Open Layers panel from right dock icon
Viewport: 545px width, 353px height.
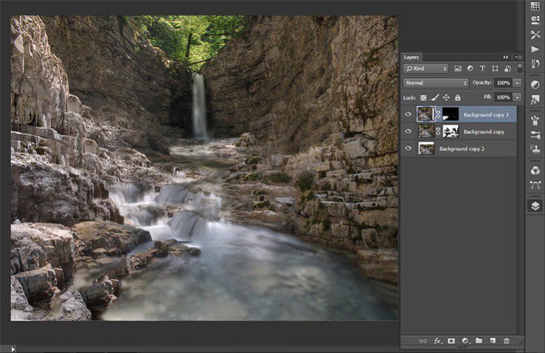pyautogui.click(x=535, y=206)
